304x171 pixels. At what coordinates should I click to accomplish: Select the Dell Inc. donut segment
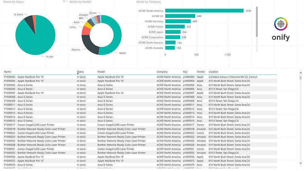click(x=90, y=45)
